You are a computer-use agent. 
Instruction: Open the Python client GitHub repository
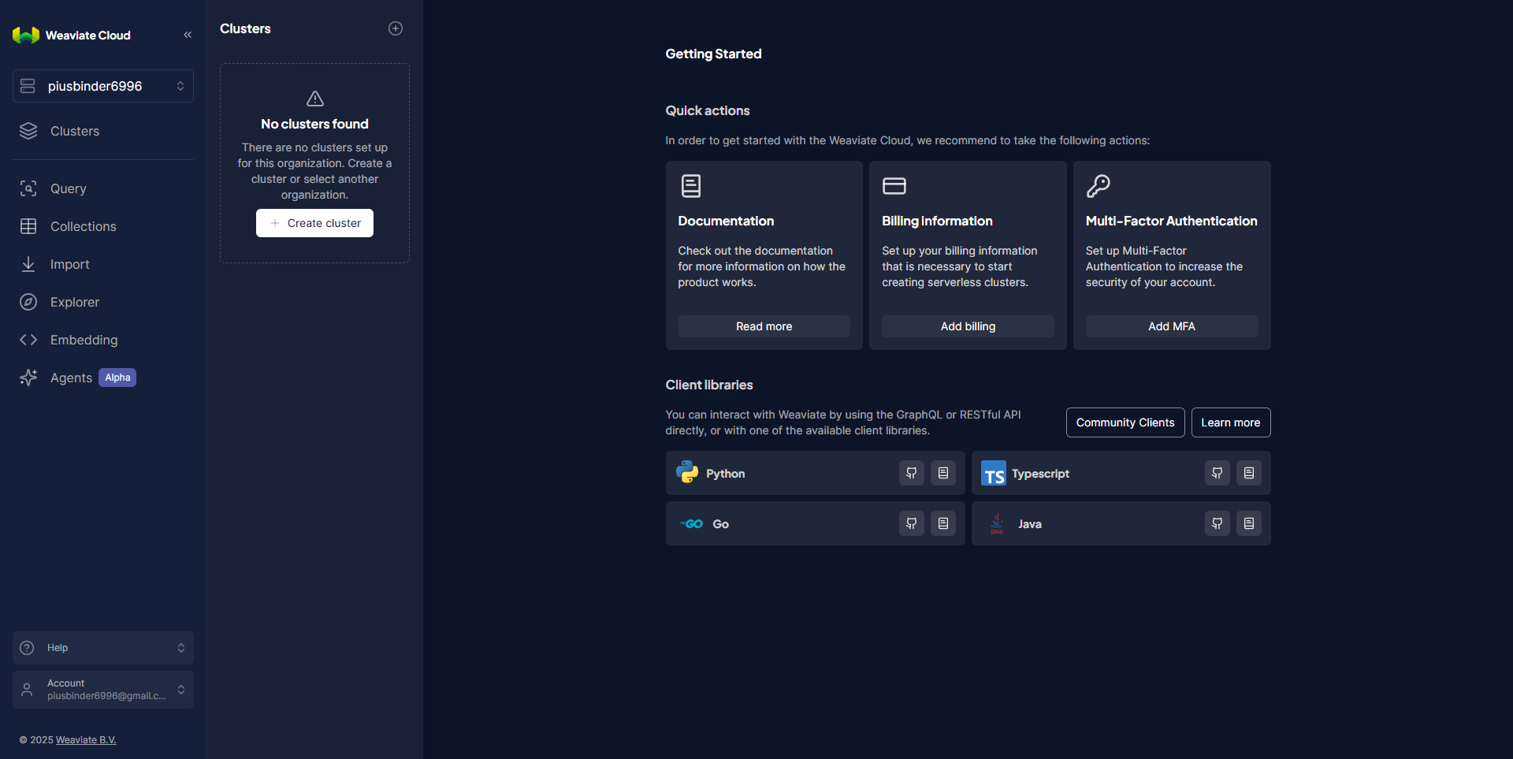tap(912, 473)
